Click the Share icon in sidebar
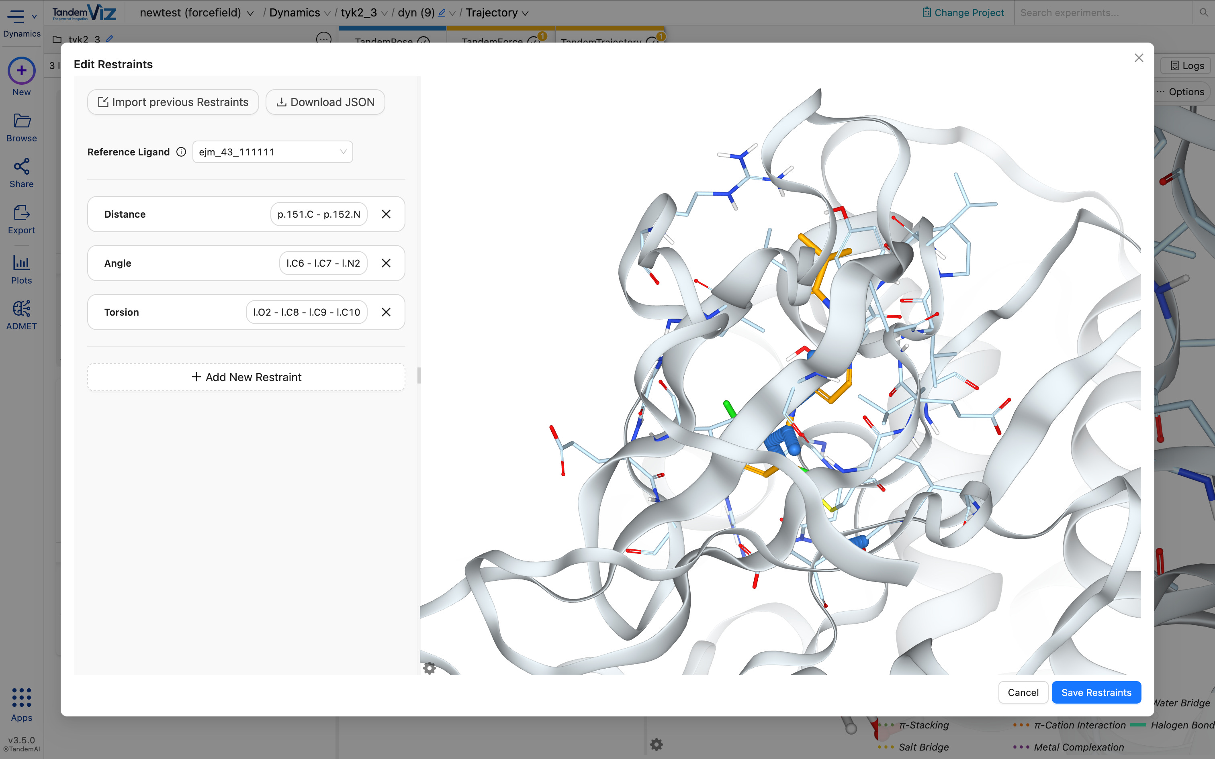 [22, 167]
